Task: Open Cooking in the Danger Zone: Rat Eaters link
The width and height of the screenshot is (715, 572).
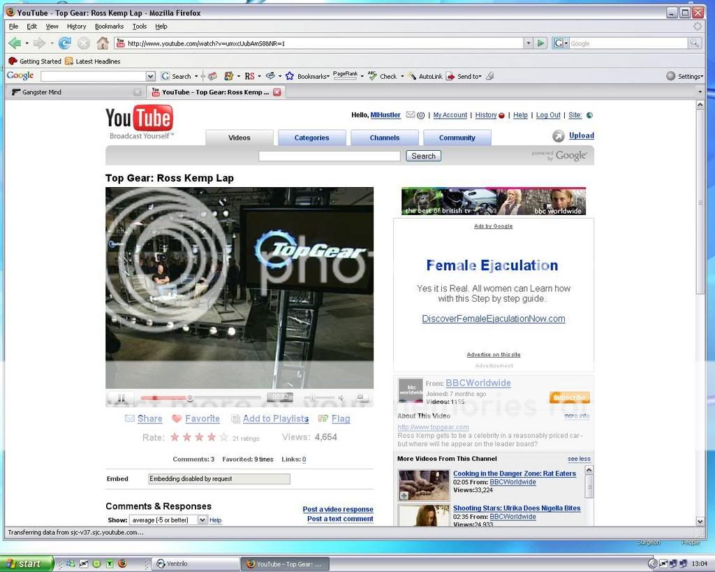Action: coord(515,474)
